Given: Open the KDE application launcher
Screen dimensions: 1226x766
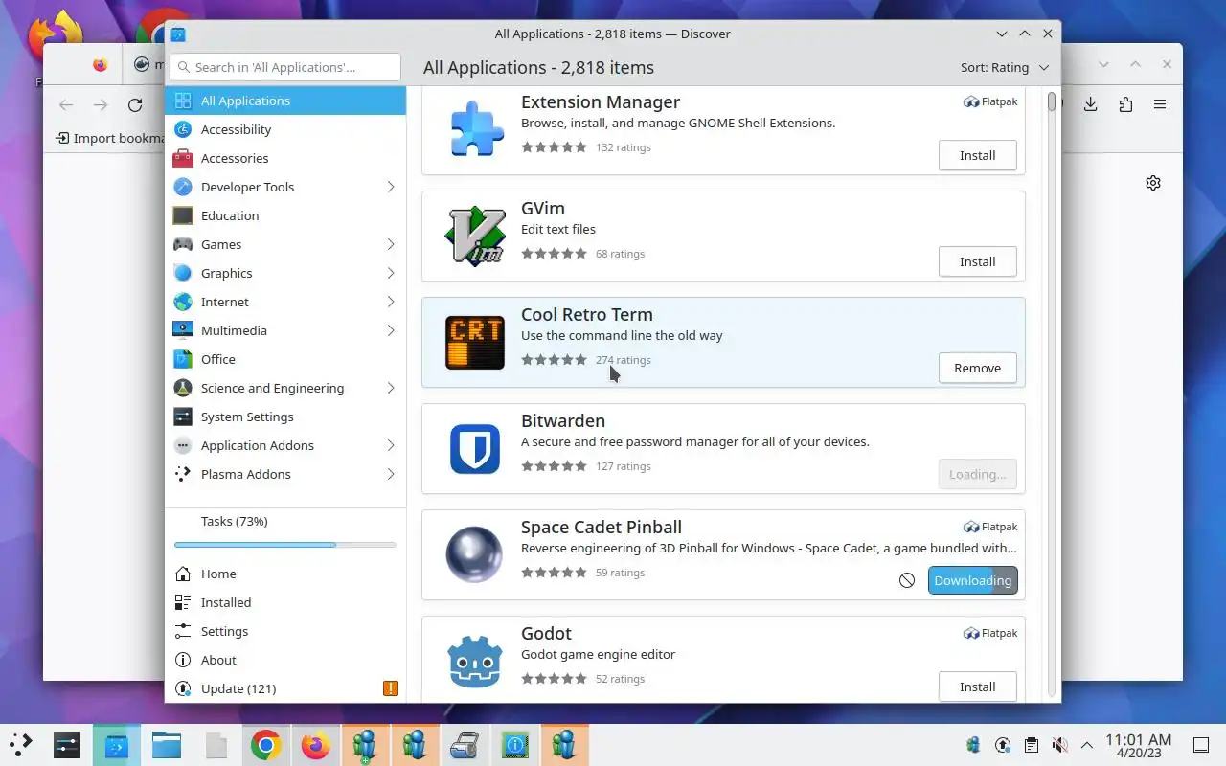Looking at the screenshot, I should (x=21, y=745).
